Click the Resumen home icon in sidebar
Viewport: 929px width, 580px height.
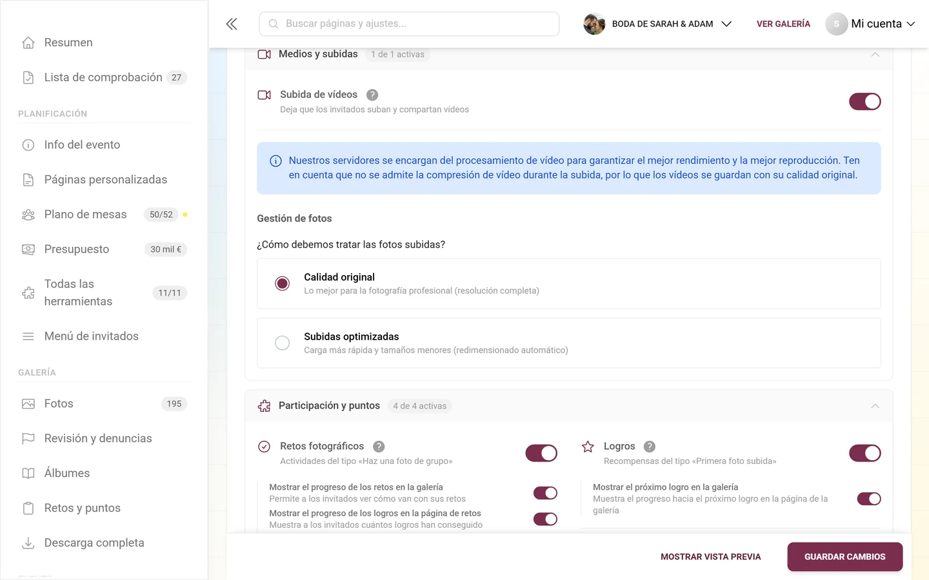click(x=28, y=43)
